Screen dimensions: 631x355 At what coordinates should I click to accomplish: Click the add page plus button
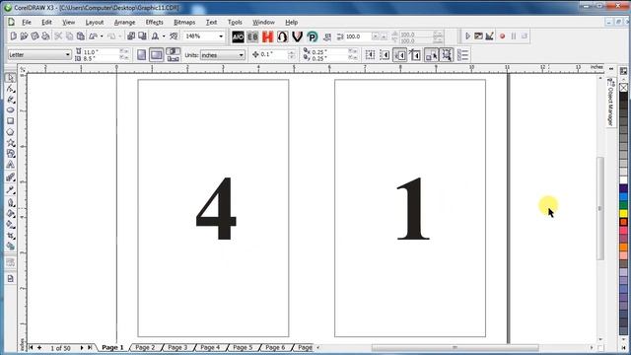coord(39,347)
